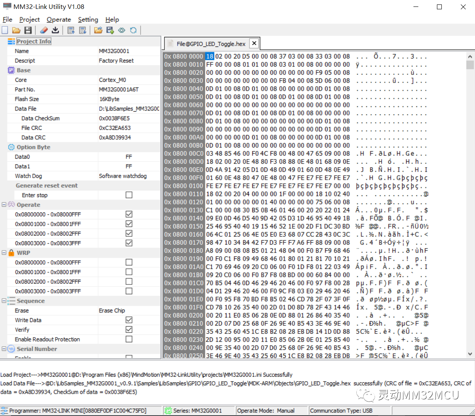Select the Project Info header label
Screen dimensions: 475x416
click(x=34, y=42)
